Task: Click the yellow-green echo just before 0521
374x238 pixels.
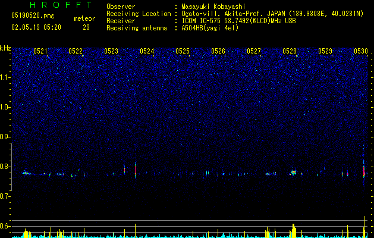Action: (26, 173)
